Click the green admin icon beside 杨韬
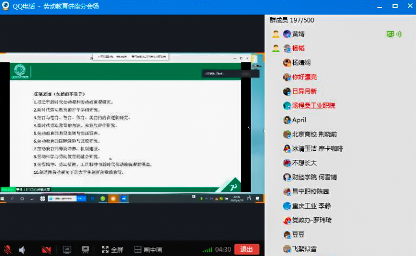Viewport: 416px width, 256px height. click(276, 48)
